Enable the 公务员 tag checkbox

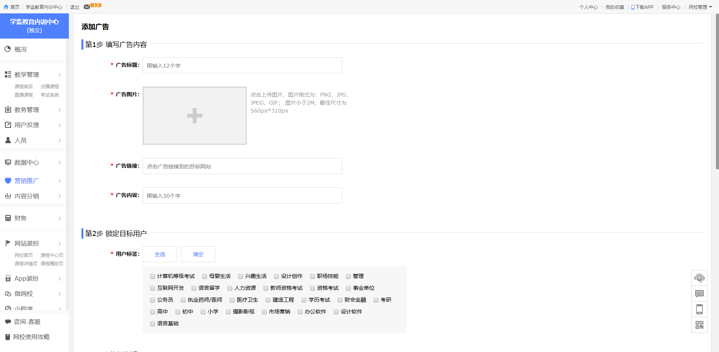coord(153,300)
